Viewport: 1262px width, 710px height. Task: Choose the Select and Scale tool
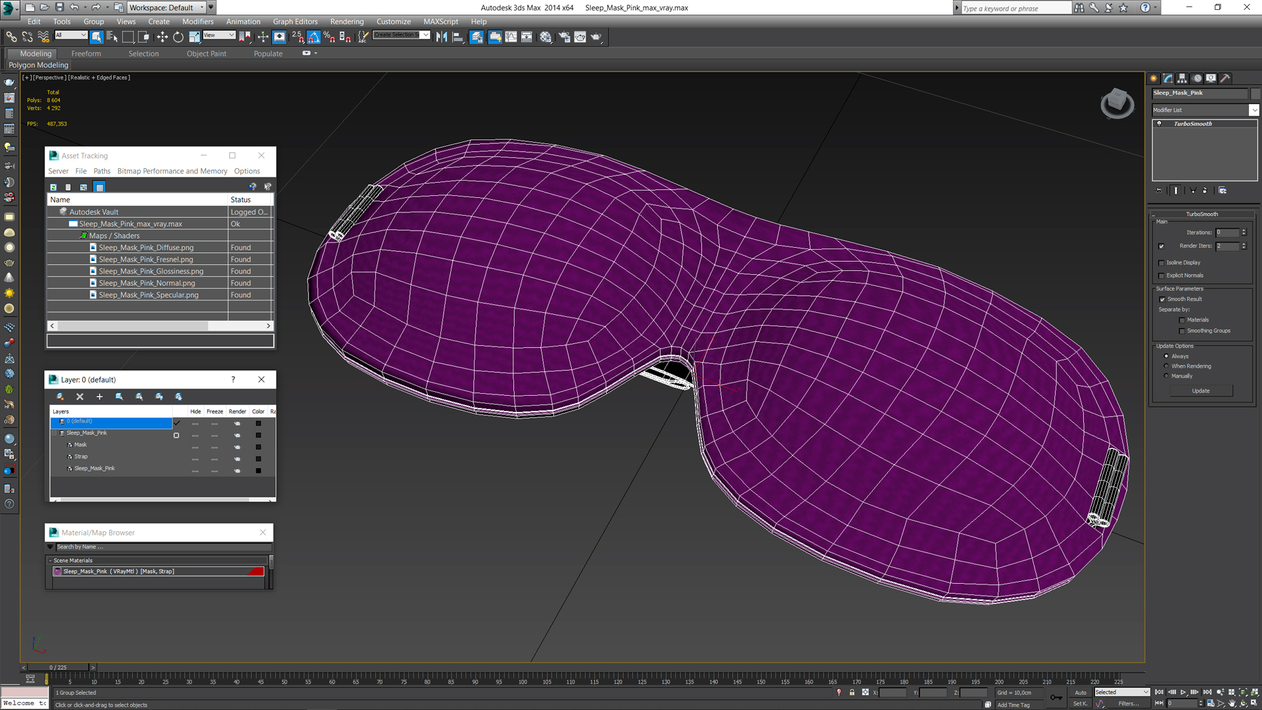pyautogui.click(x=195, y=37)
